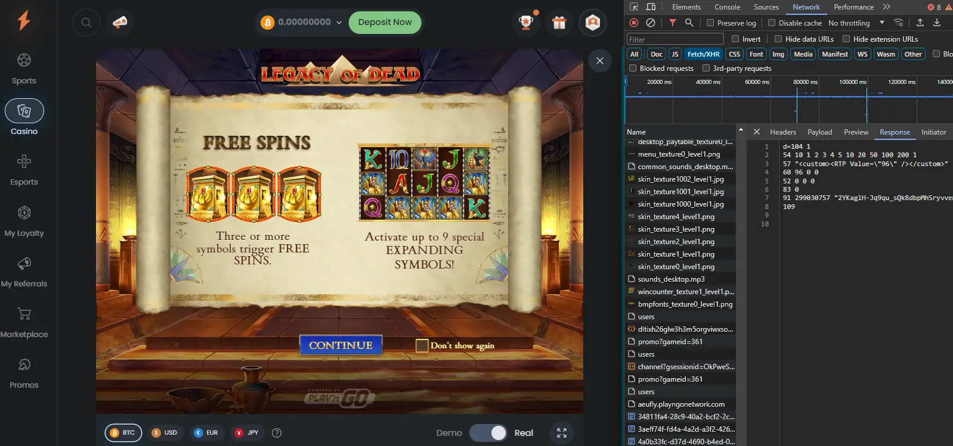Click the import HAR upload icon
The image size is (953, 446).
tap(920, 23)
